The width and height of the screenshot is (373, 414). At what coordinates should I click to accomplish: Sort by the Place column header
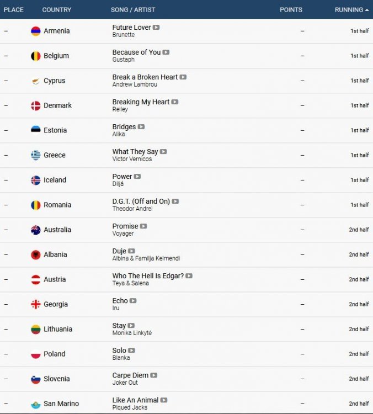click(14, 10)
